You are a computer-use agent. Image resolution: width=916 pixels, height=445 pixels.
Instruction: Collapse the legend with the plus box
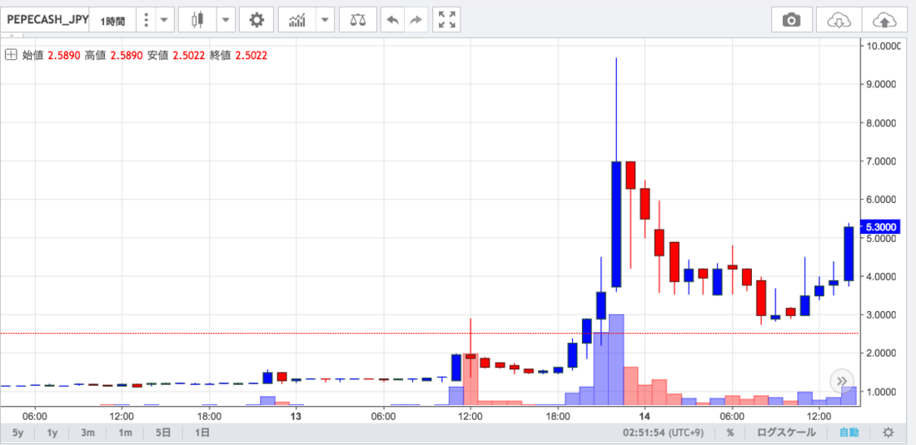click(x=10, y=55)
